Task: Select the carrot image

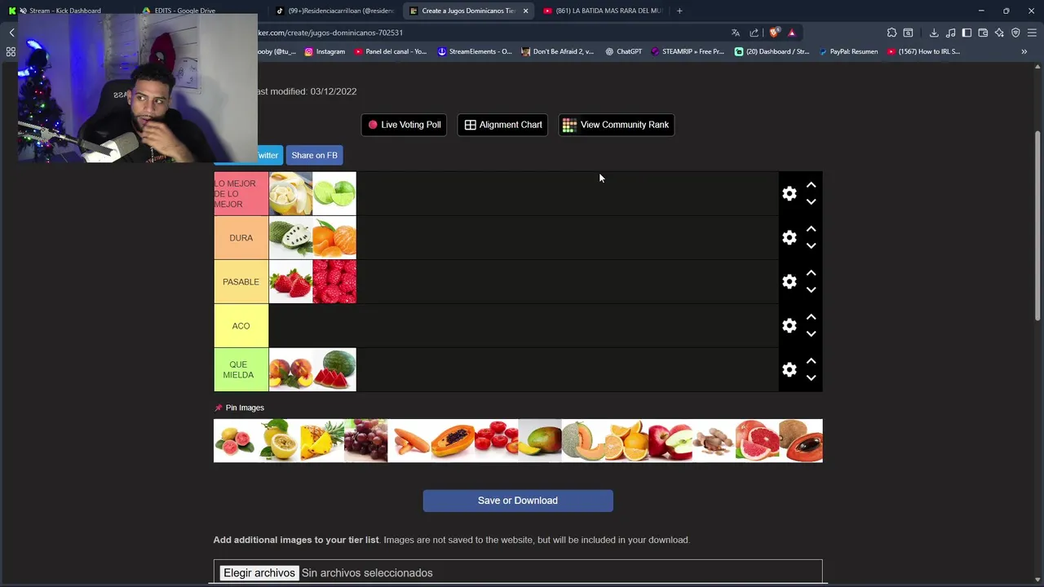Action: coord(409,440)
